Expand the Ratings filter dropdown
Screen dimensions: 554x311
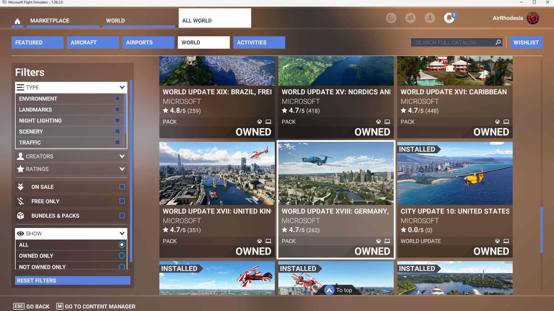point(122,169)
